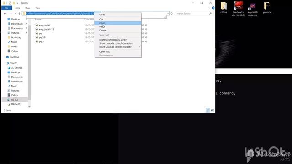The image size is (292, 164).
Task: Select the pip file
Action: click(41, 33)
